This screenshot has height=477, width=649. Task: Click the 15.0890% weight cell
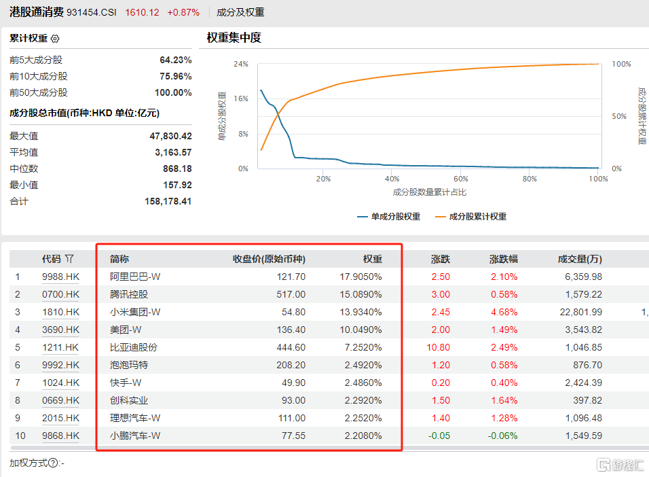(x=361, y=295)
